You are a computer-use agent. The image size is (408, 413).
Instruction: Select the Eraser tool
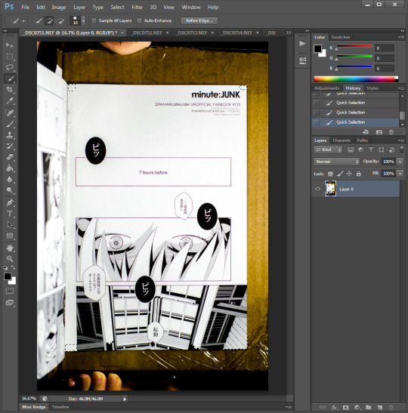pyautogui.click(x=10, y=157)
